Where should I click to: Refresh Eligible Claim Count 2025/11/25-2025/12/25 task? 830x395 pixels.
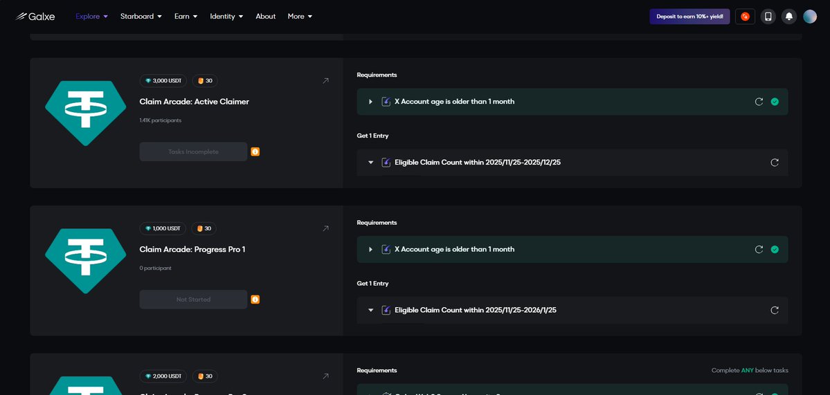775,163
